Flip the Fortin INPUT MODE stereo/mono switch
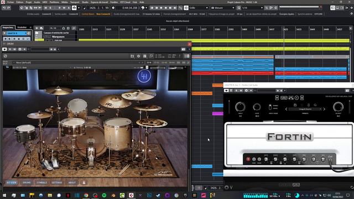 click(270, 107)
